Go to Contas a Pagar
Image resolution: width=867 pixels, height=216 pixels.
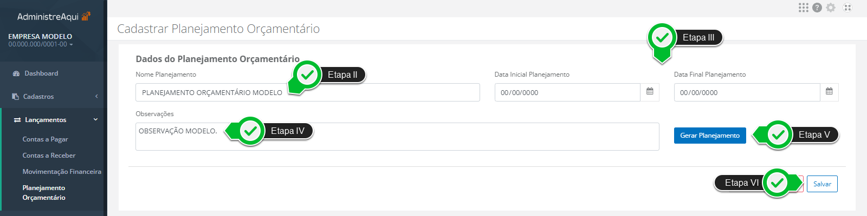pyautogui.click(x=45, y=139)
